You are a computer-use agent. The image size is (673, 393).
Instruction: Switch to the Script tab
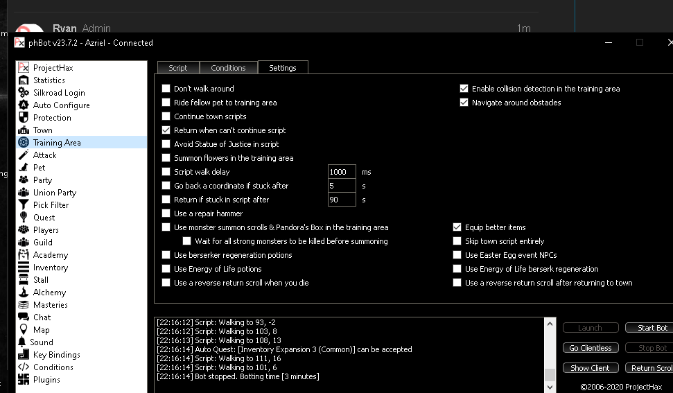click(x=178, y=68)
